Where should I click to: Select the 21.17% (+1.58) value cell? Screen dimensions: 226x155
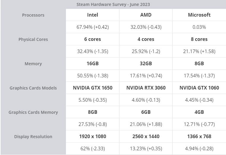199,51
